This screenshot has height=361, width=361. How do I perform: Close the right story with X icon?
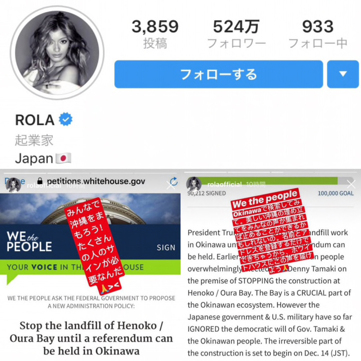352,185
